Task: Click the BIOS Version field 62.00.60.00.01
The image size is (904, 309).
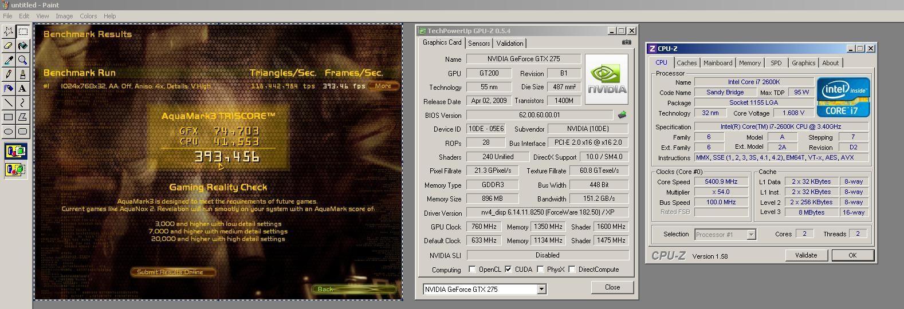Action: [540, 115]
